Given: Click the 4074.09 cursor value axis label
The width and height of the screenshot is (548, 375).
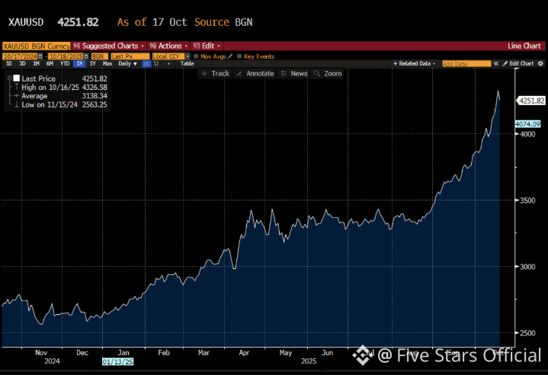Looking at the screenshot, I should point(527,124).
